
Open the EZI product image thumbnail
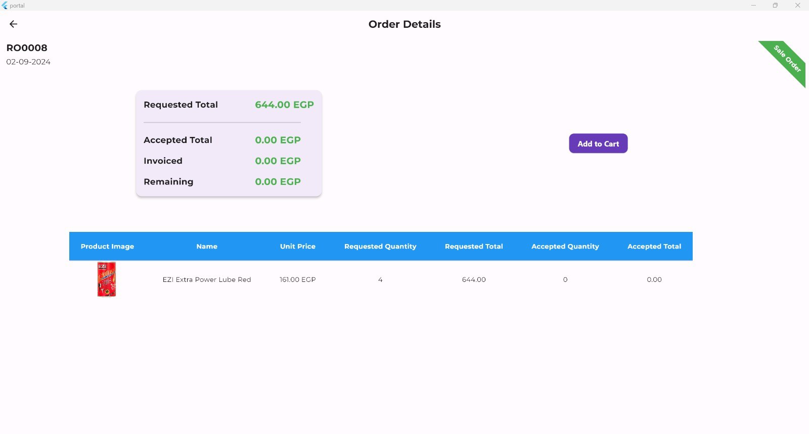107,279
